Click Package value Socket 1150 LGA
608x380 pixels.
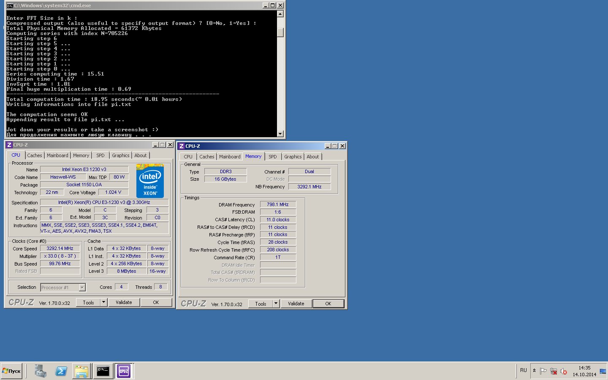pyautogui.click(x=84, y=185)
